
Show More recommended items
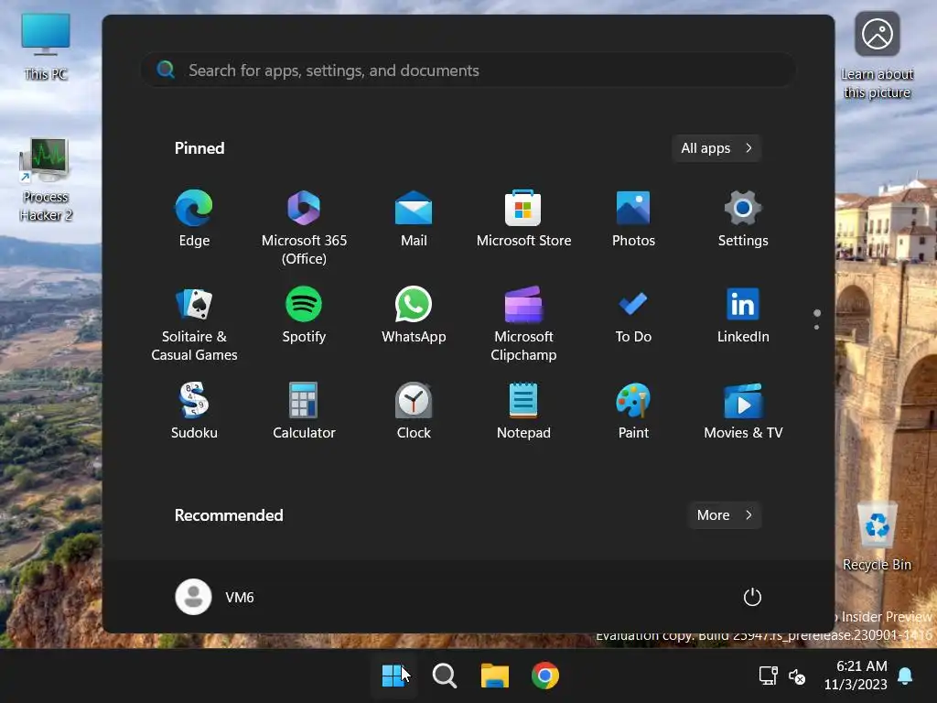(725, 515)
